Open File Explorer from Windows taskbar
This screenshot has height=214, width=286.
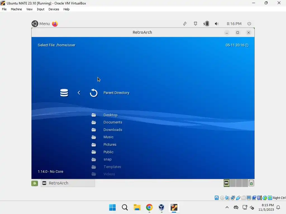tap(137, 207)
